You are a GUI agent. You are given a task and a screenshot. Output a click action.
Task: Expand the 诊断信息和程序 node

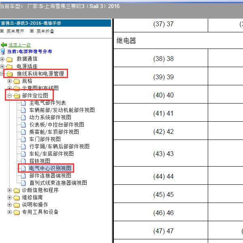[9, 190]
